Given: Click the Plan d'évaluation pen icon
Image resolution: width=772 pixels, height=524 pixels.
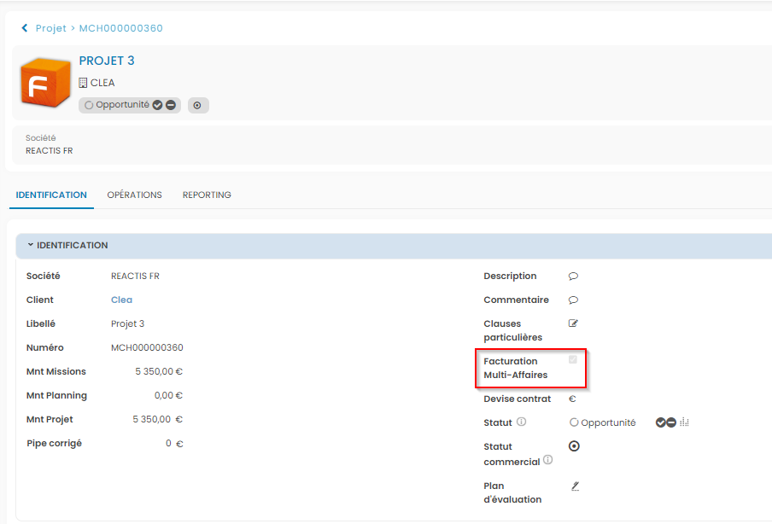Looking at the screenshot, I should pyautogui.click(x=575, y=486).
